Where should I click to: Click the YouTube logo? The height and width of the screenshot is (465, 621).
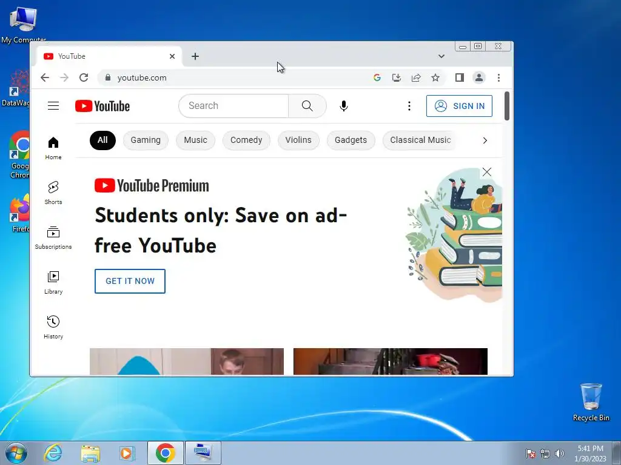point(102,106)
